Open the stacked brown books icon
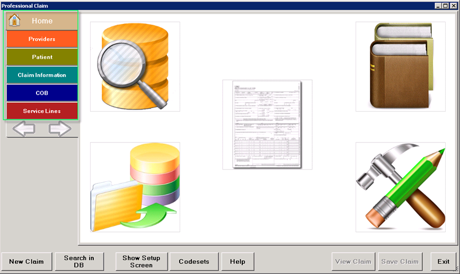The width and height of the screenshot is (460, 274). pos(400,66)
